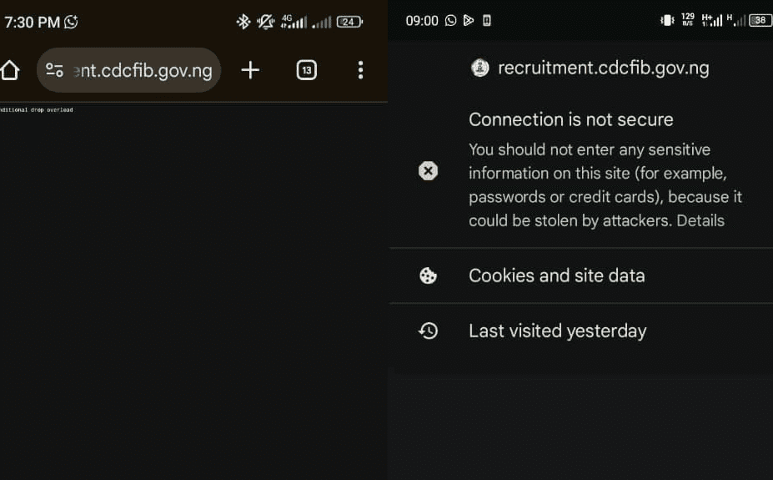Select Last visited yesterday entry

click(557, 331)
